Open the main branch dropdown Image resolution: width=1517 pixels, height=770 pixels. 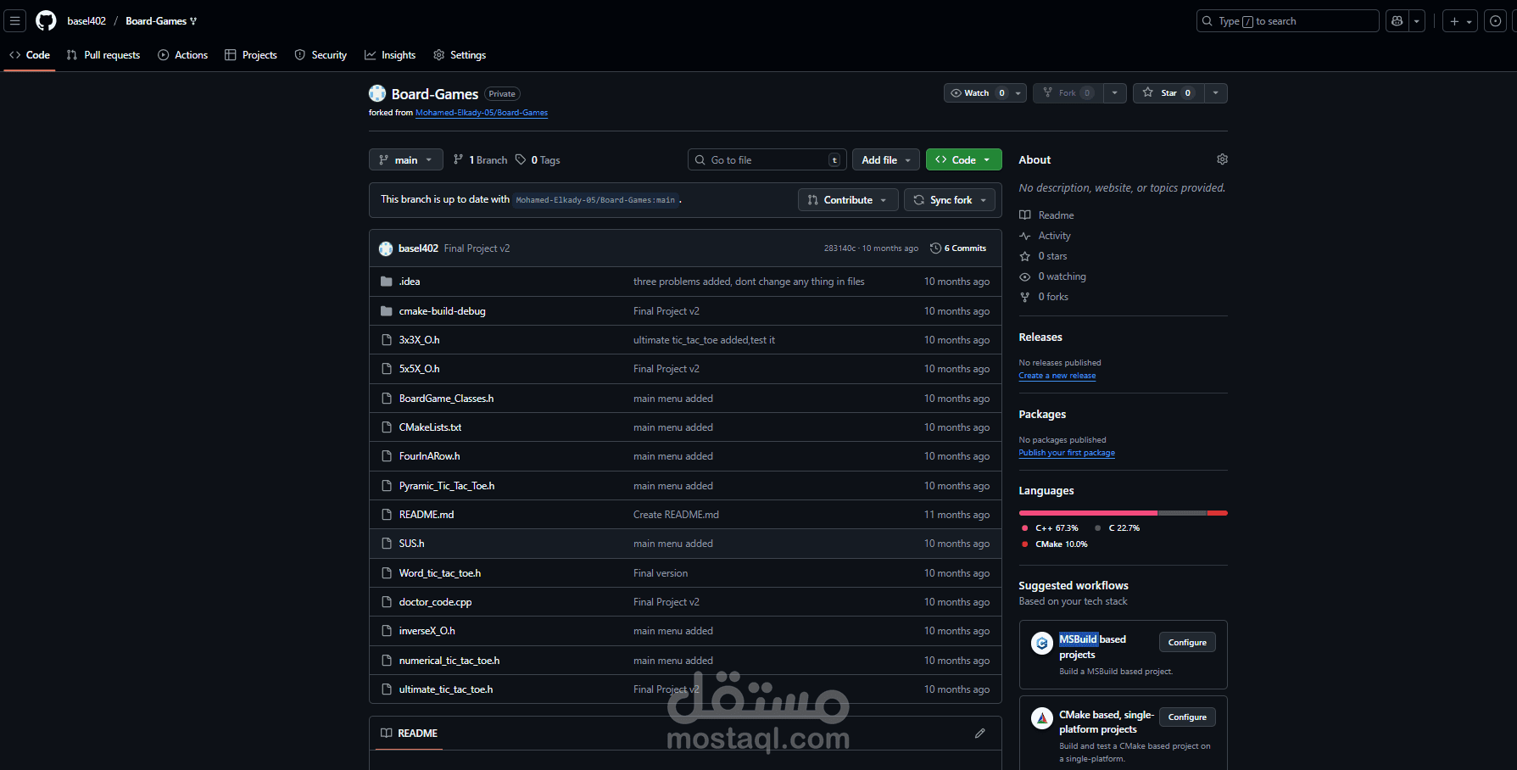pos(406,160)
